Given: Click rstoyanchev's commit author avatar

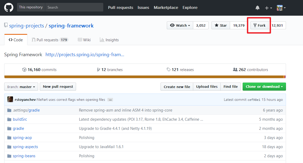Looking at the screenshot, I should (10, 99).
